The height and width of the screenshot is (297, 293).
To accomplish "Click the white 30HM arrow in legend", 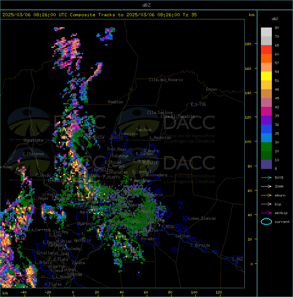I will tap(266, 187).
